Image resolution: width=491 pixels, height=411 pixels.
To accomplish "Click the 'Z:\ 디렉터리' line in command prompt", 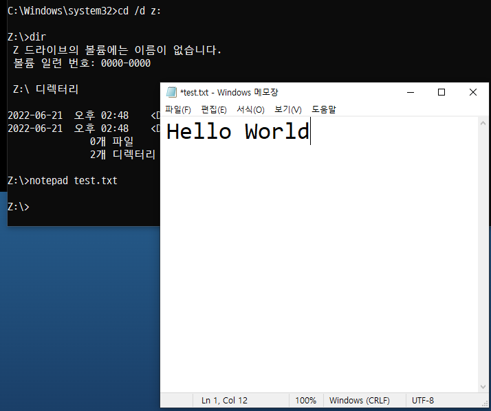I will pyautogui.click(x=45, y=89).
